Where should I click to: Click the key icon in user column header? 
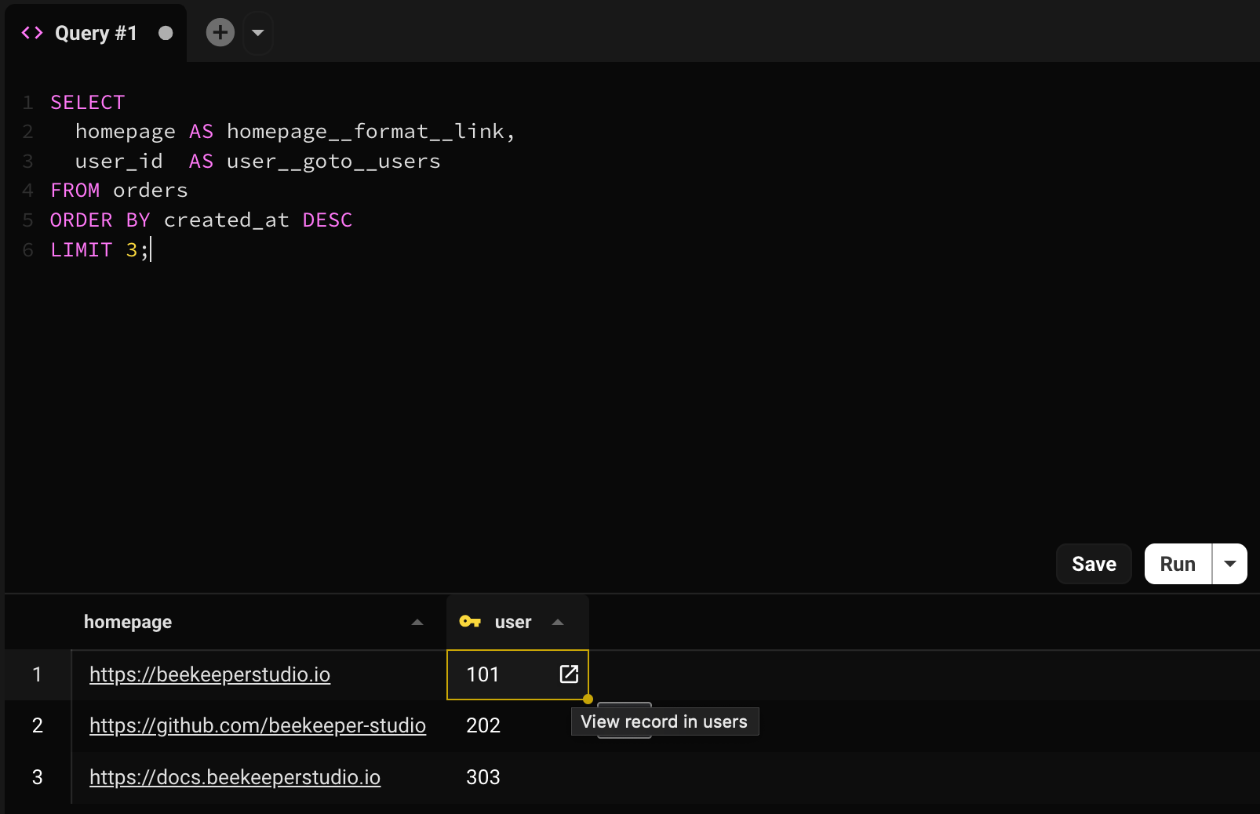click(469, 622)
